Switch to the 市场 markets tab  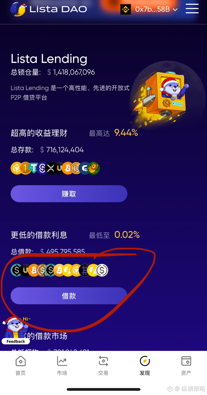(x=62, y=366)
